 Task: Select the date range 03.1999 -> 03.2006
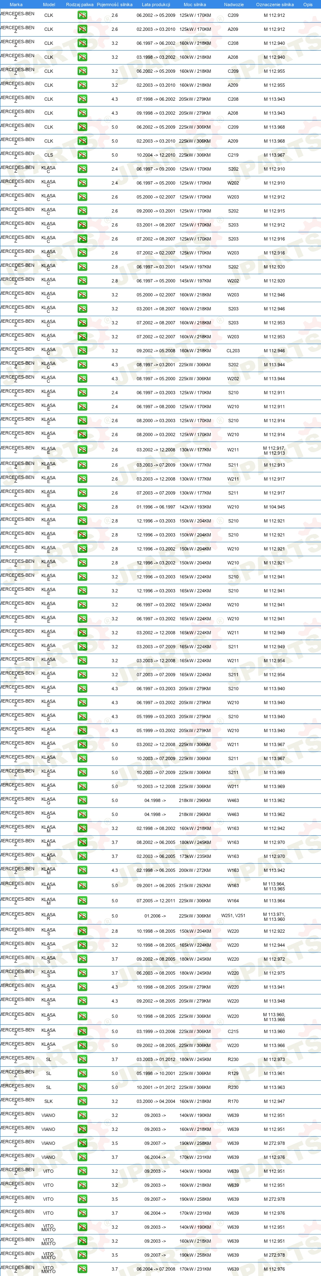pyautogui.click(x=156, y=1031)
